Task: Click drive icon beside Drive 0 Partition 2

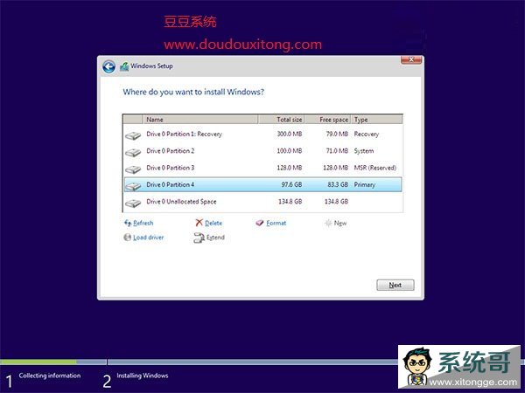Action: coord(133,153)
